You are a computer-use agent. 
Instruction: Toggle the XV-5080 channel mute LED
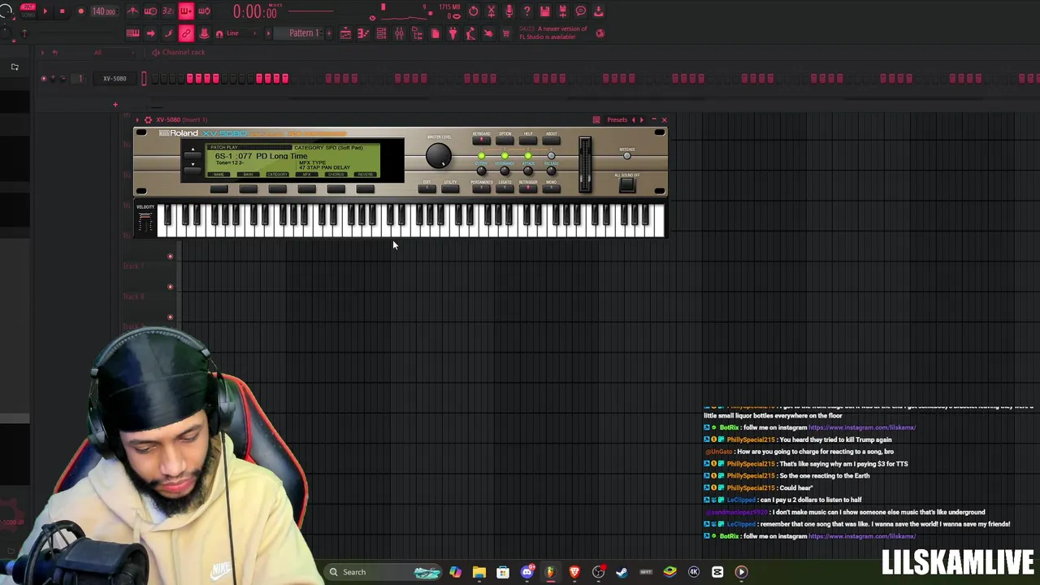coord(43,79)
